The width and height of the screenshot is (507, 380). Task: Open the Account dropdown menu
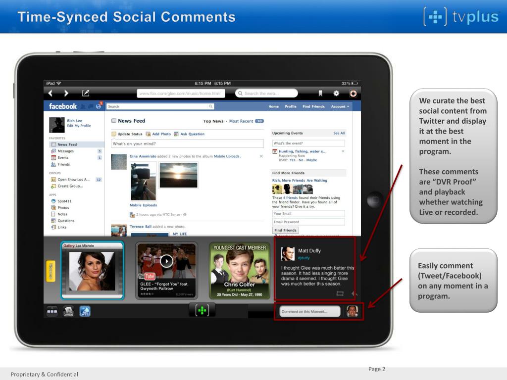[x=340, y=106]
